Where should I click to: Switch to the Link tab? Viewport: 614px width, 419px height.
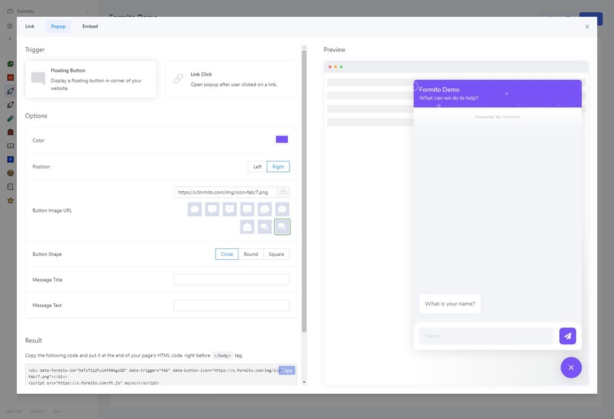pyautogui.click(x=30, y=26)
